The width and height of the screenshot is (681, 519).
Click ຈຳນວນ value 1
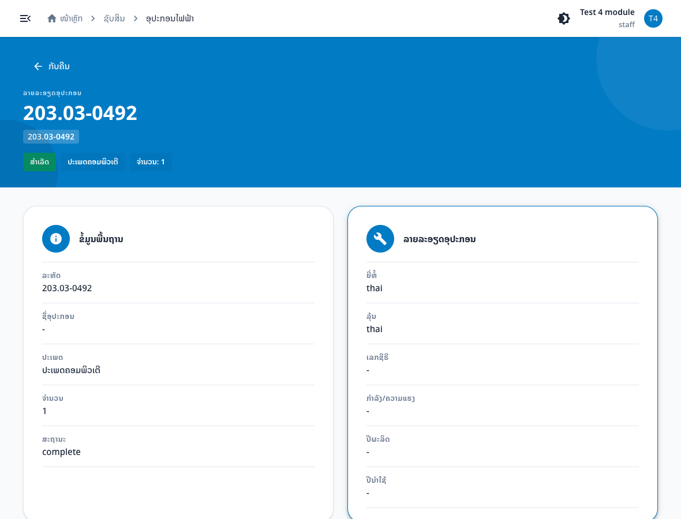44,411
